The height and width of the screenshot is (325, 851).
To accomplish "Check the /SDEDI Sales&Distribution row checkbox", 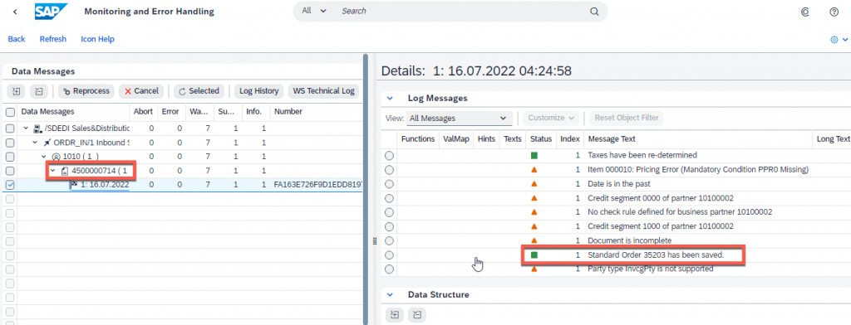I will point(10,129).
